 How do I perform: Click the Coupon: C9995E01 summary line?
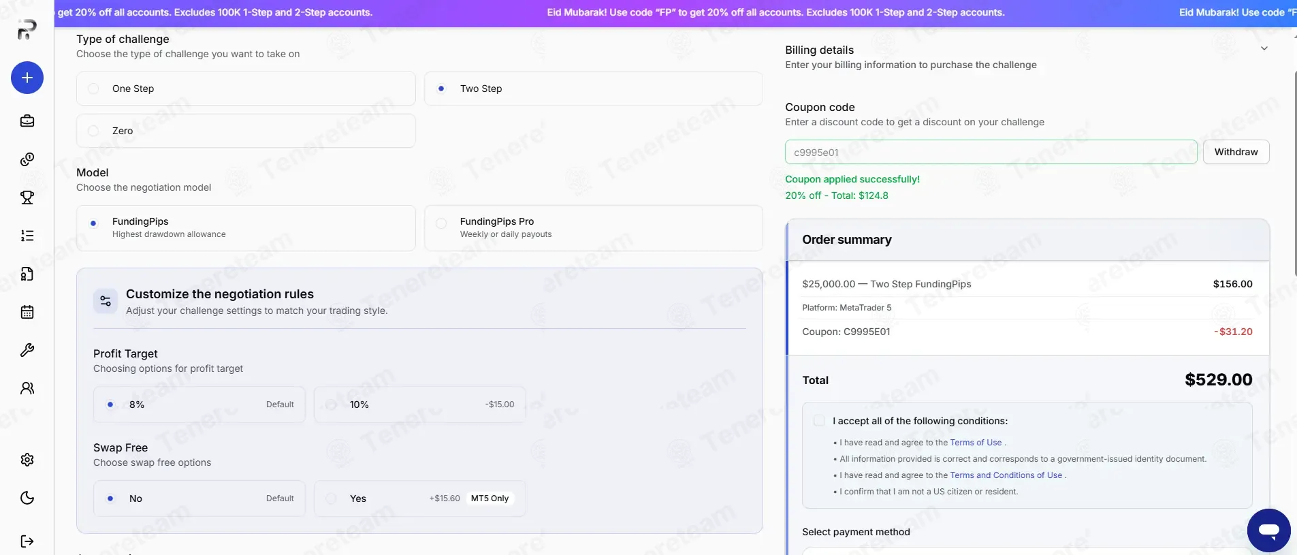846,332
